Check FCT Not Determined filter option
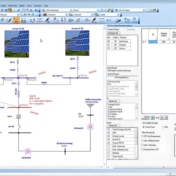The image size is (176, 176). click(x=142, y=136)
